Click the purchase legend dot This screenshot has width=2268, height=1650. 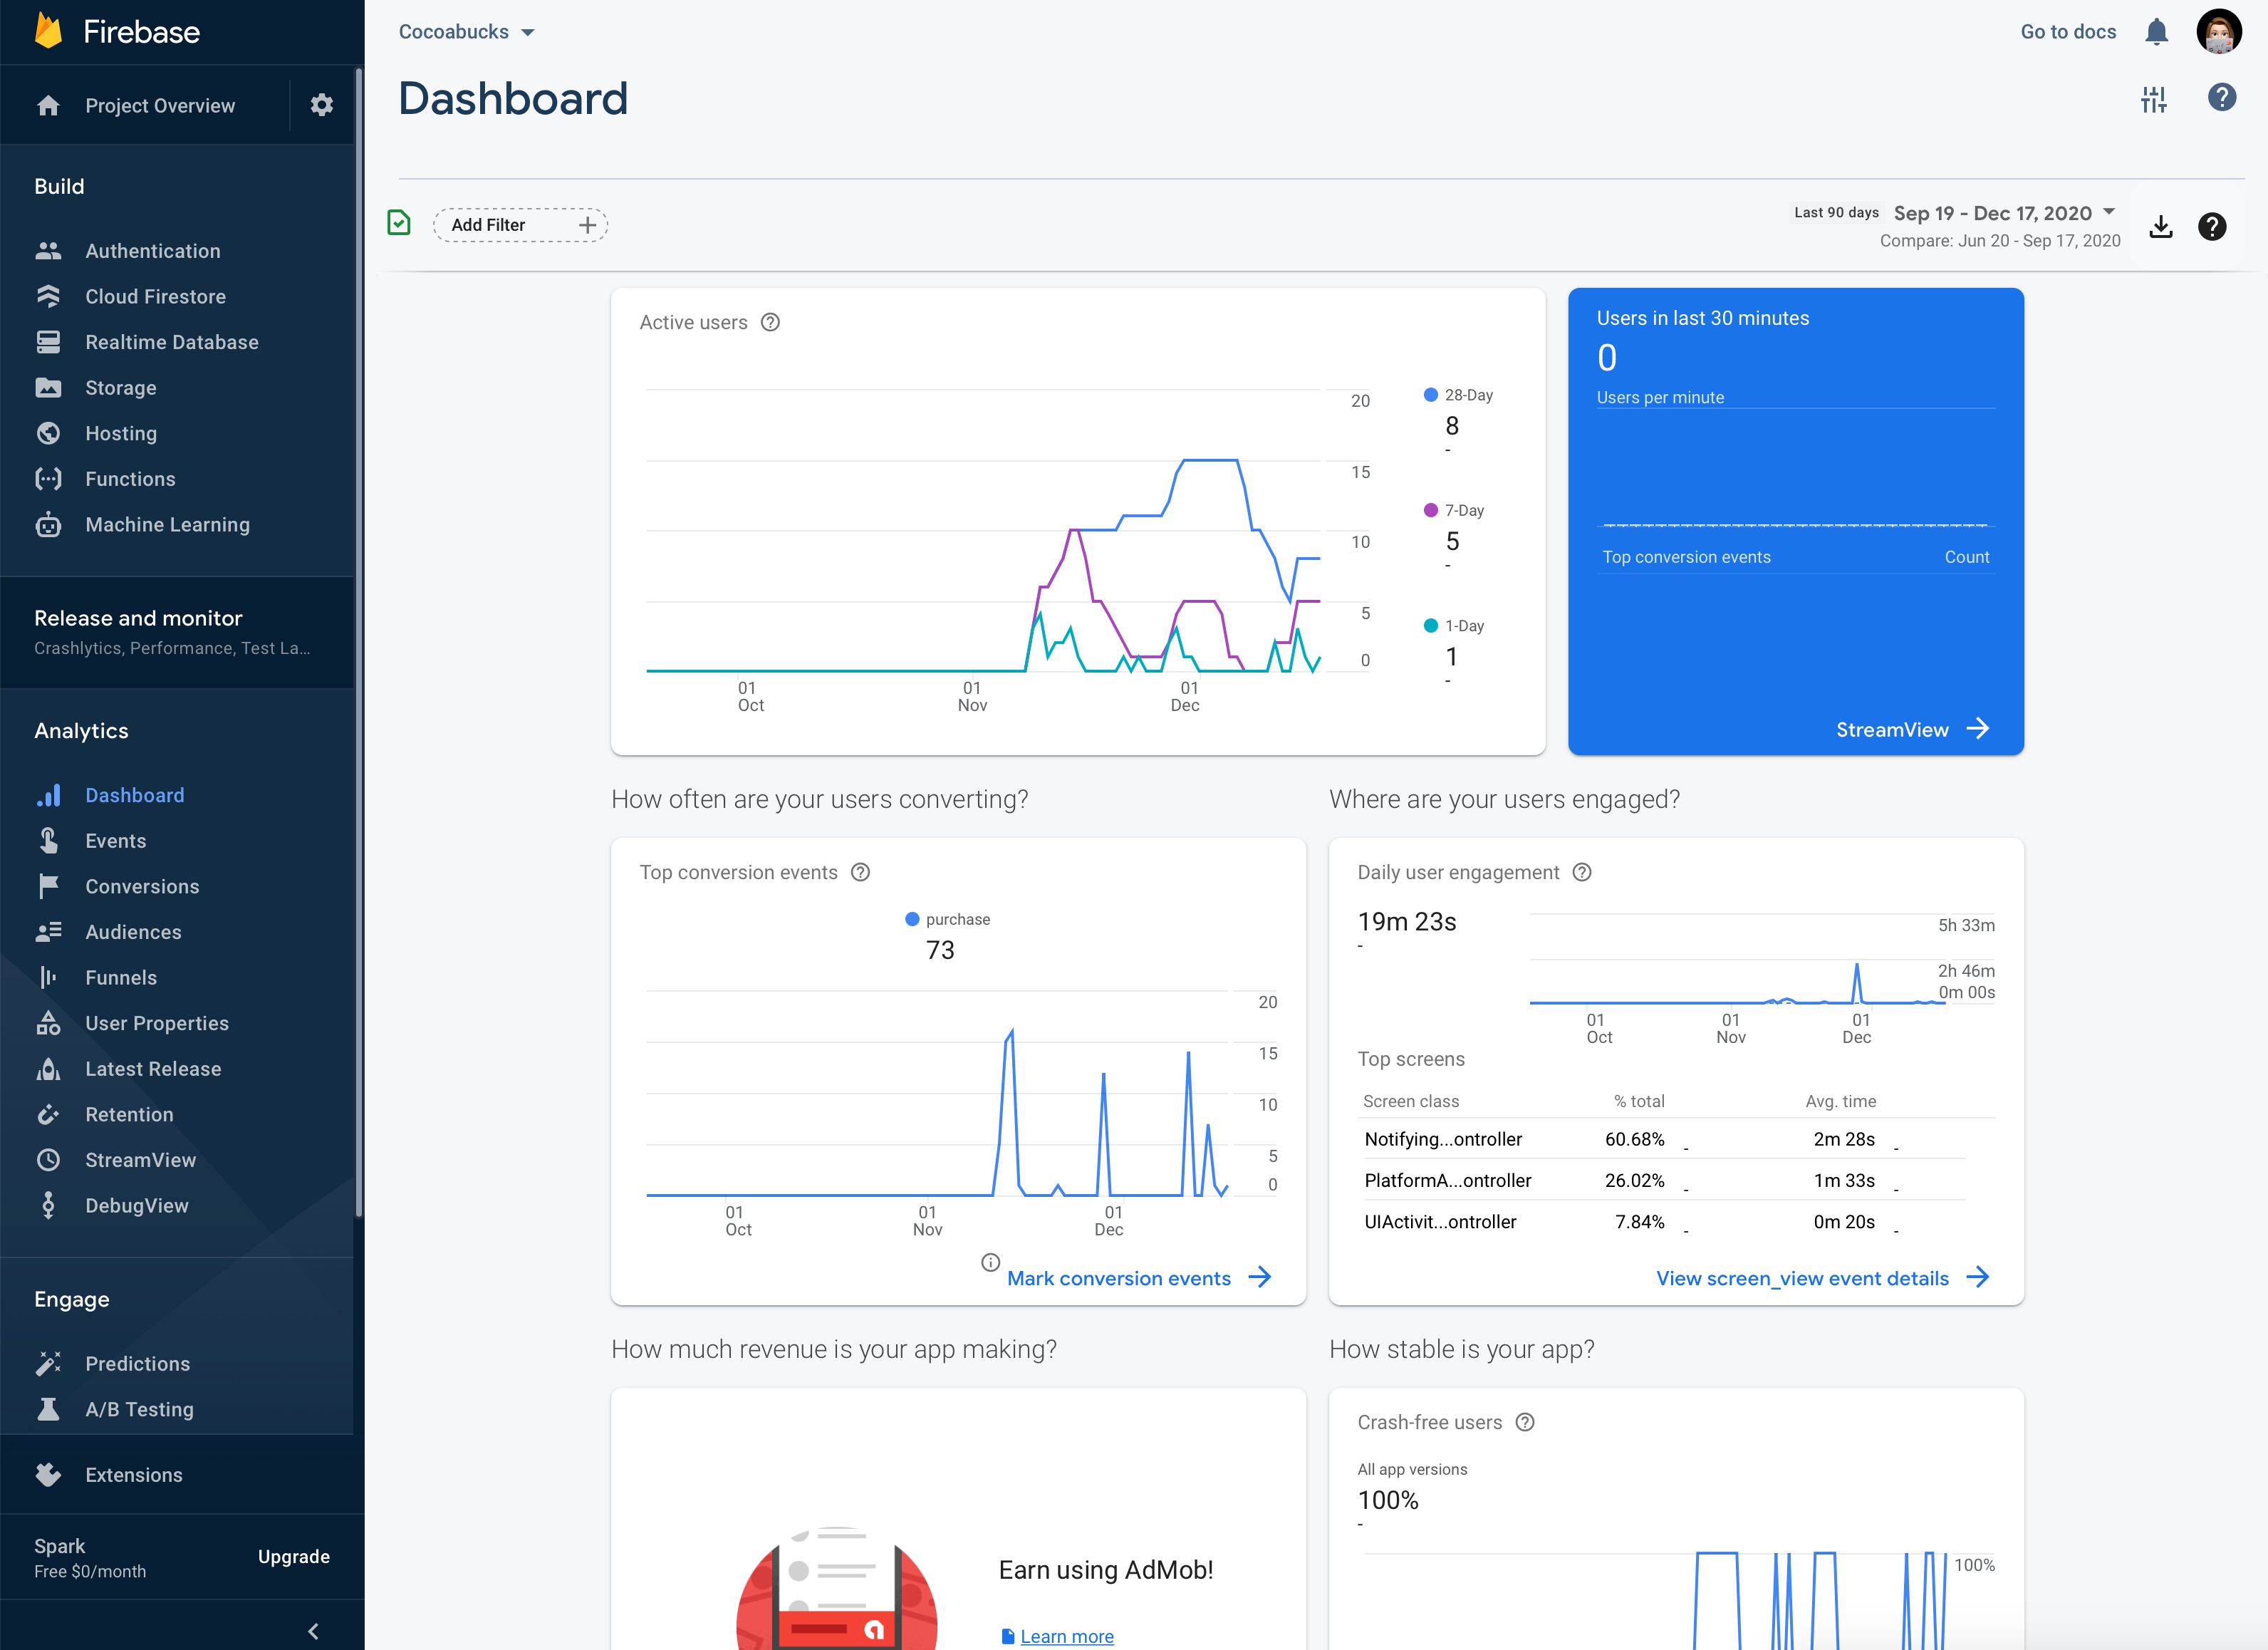(911, 919)
